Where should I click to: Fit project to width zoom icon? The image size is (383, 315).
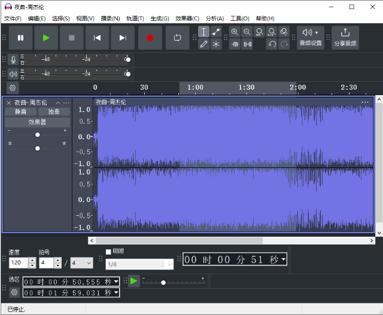pyautogui.click(x=271, y=32)
